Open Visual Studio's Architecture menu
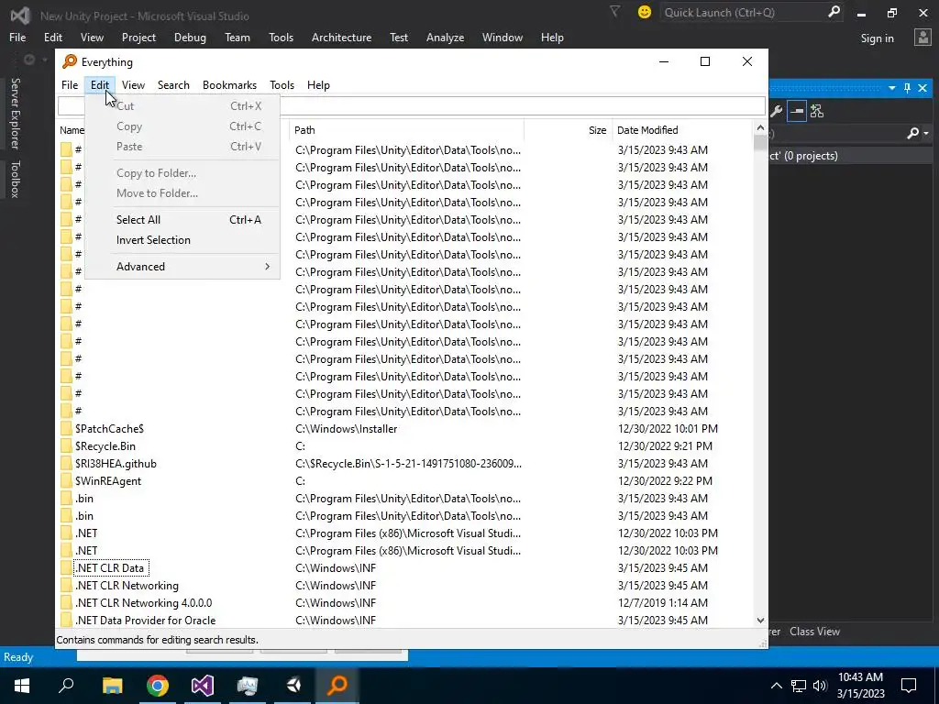Image resolution: width=939 pixels, height=704 pixels. [341, 37]
